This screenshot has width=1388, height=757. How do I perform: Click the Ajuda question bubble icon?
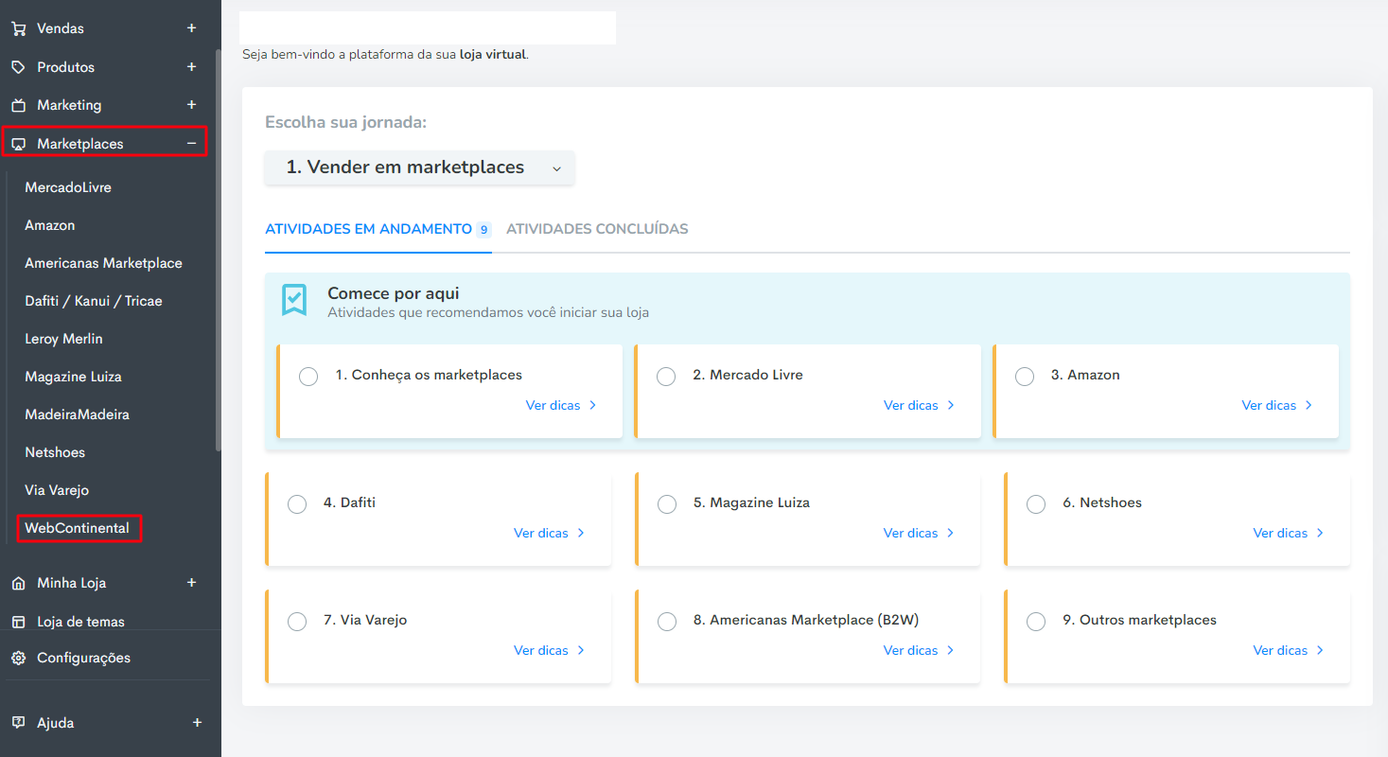point(18,723)
